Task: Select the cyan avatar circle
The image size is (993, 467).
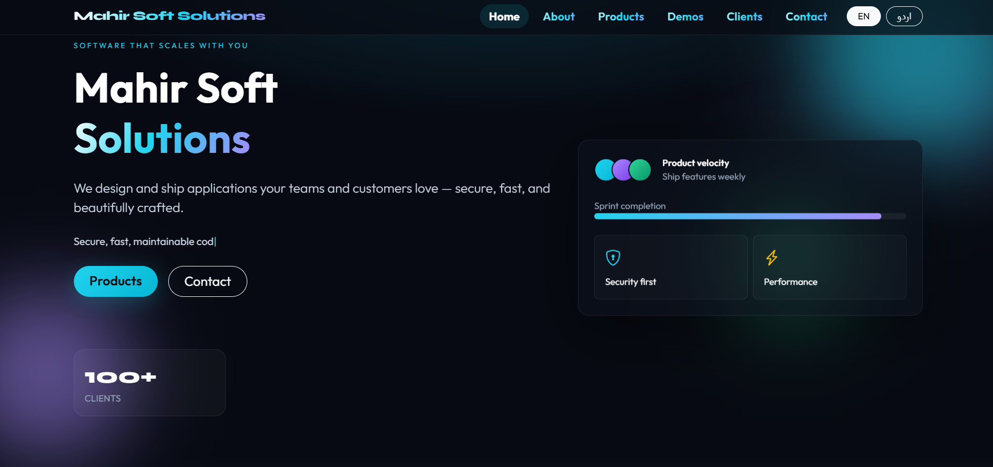Action: (x=605, y=170)
